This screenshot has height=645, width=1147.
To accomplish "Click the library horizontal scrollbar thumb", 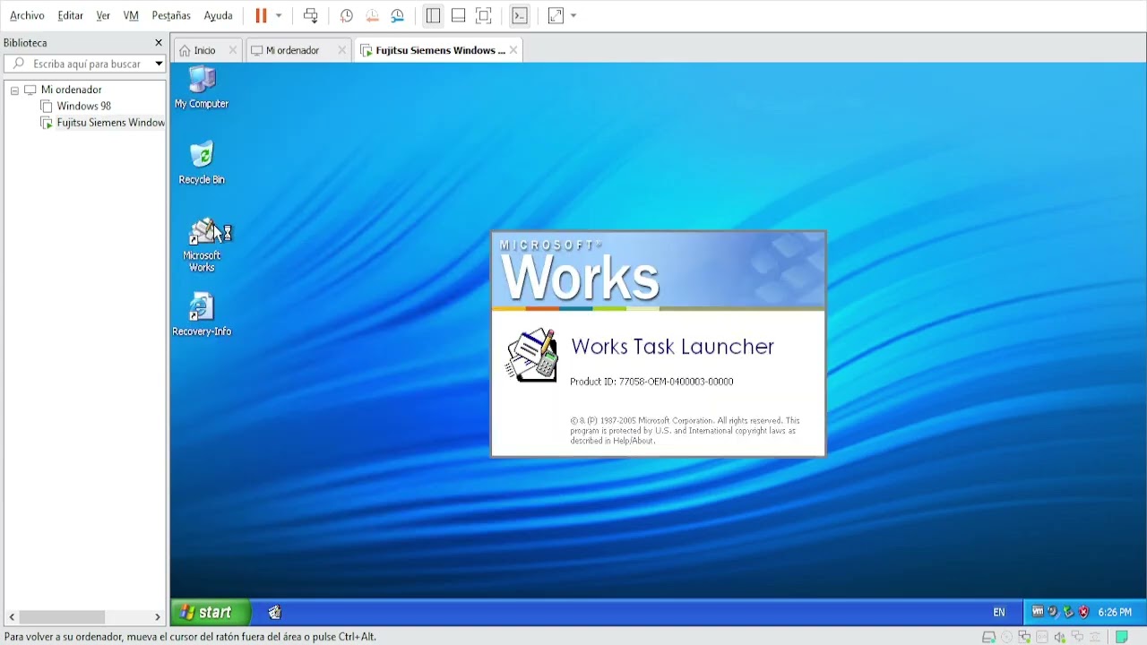I will (x=63, y=617).
